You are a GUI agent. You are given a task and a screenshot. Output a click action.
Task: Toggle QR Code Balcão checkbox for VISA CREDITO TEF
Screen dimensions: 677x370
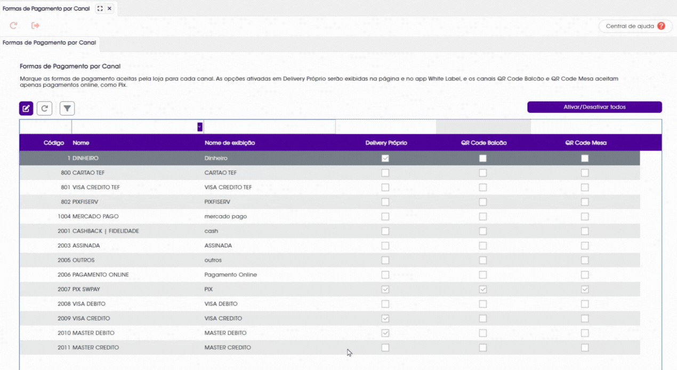[x=483, y=187]
